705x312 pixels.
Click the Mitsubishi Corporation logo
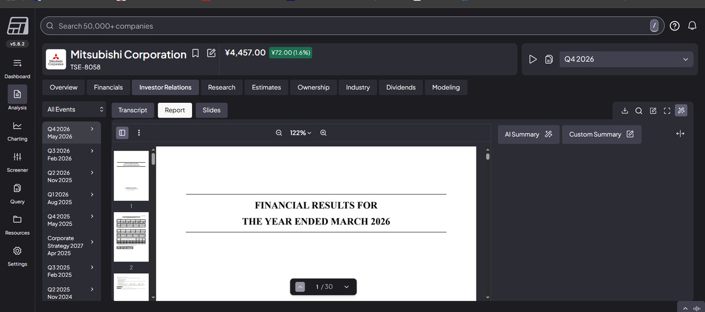pyautogui.click(x=57, y=61)
